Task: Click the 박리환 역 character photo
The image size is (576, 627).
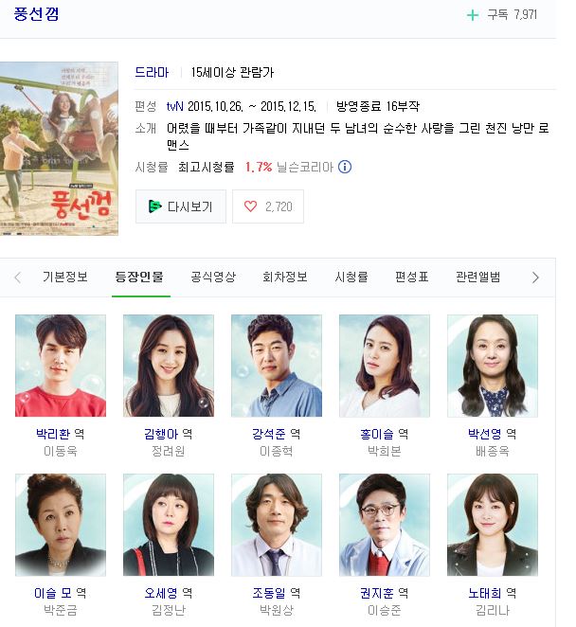Action: 61,366
